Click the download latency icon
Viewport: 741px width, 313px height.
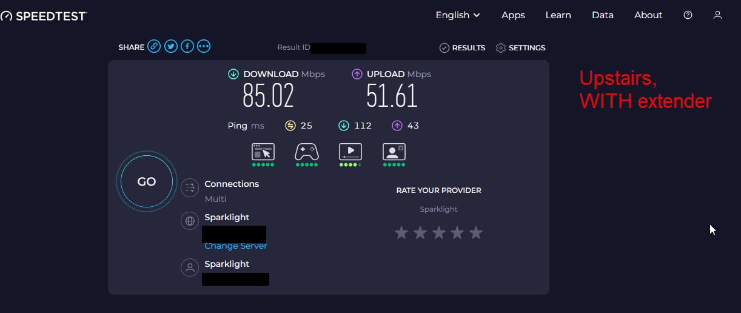344,126
